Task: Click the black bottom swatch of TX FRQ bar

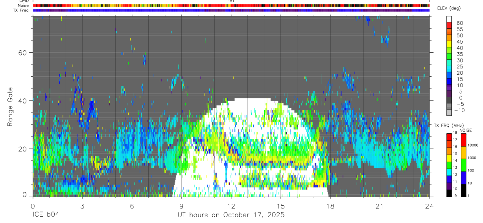Action: tap(449, 193)
